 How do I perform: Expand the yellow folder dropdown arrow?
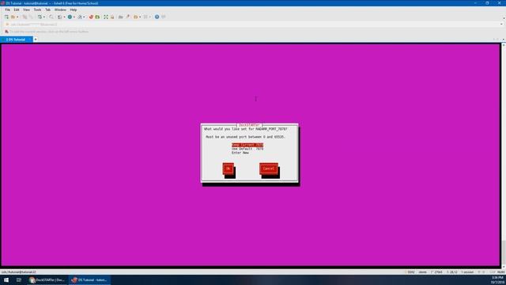[140, 17]
